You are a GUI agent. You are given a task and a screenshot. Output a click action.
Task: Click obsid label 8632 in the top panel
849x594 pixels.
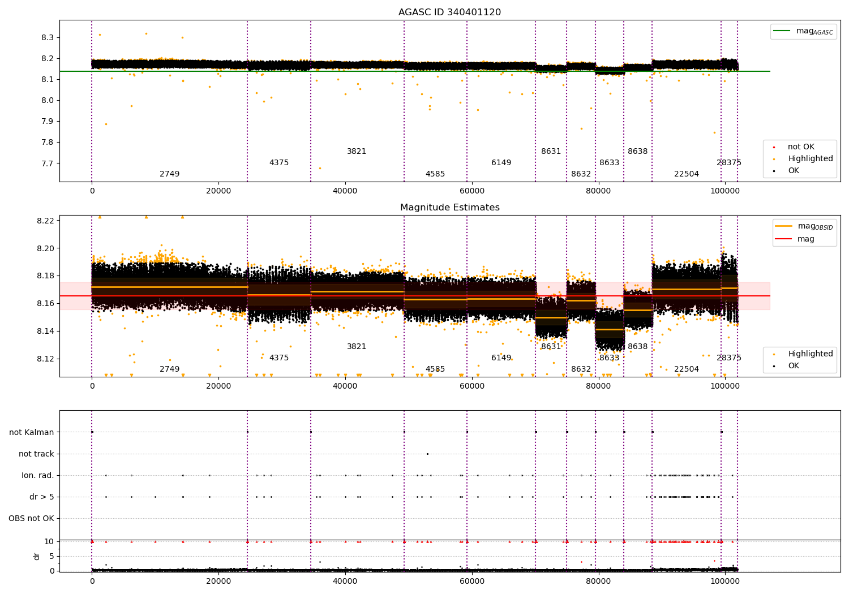(x=581, y=174)
